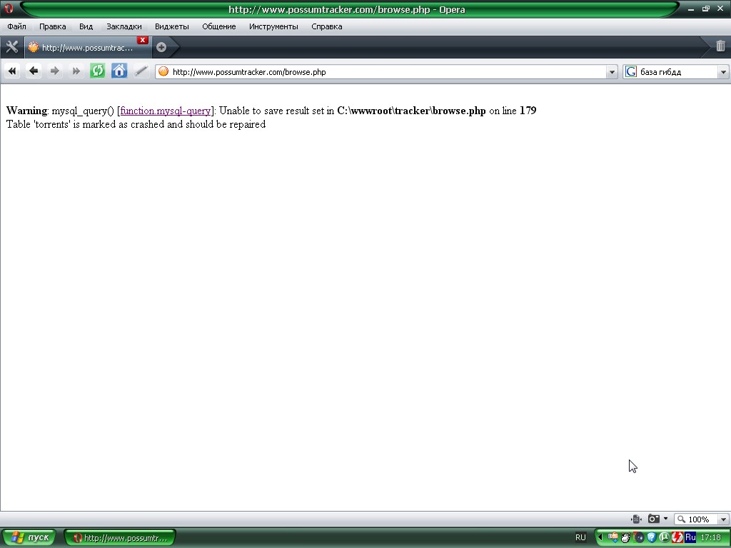The width and height of the screenshot is (731, 548).
Task: Expand hidden tray icons arrow
Action: (x=600, y=538)
